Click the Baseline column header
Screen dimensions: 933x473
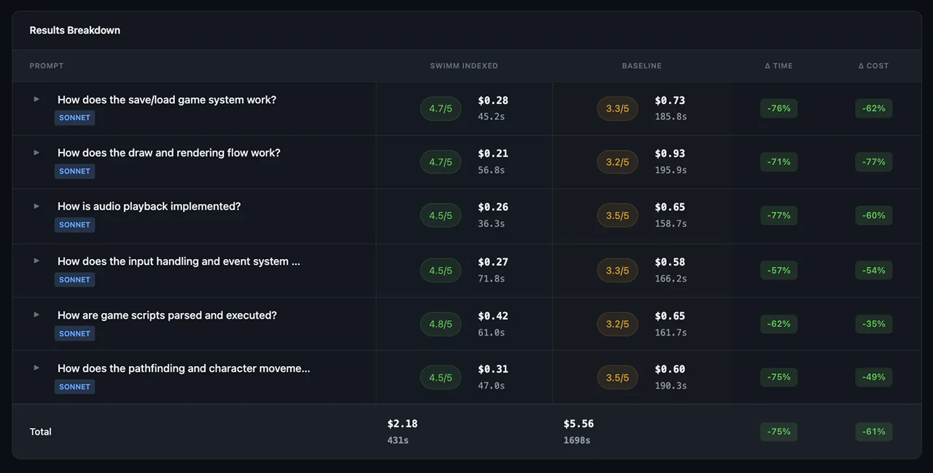641,65
